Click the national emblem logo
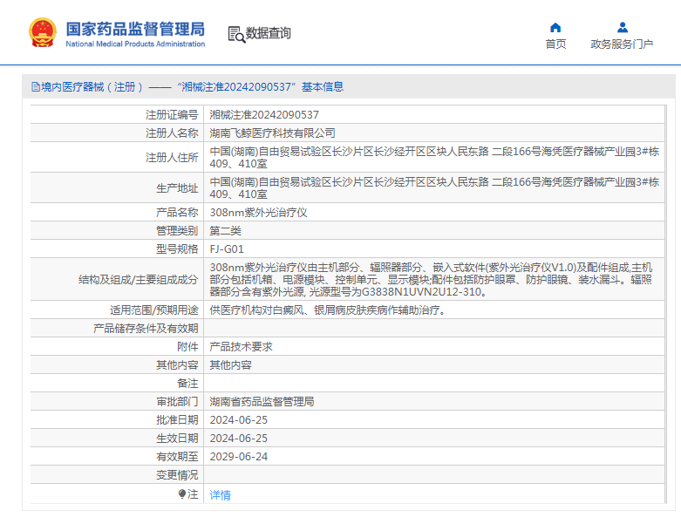681x524 pixels. (43, 32)
